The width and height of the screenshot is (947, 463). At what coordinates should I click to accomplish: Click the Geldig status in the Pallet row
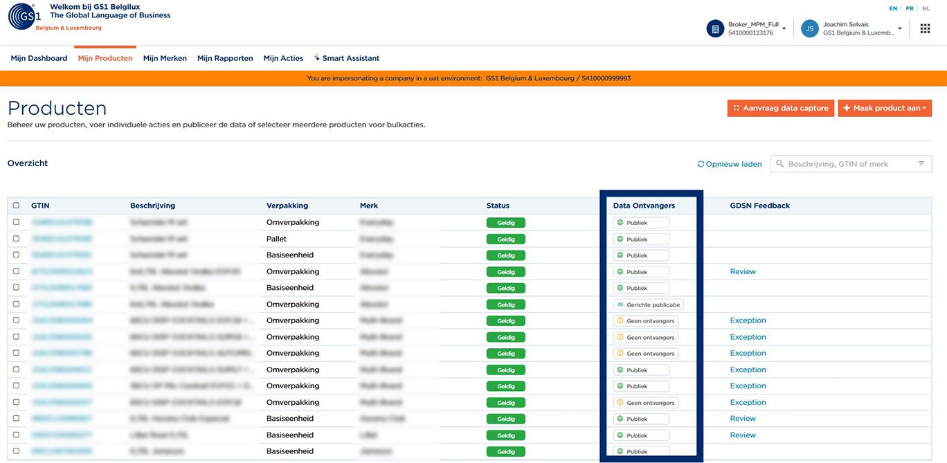(506, 239)
